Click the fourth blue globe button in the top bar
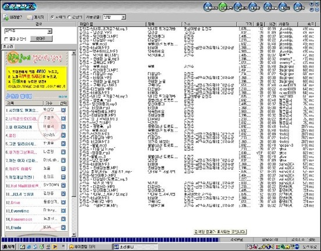Viewport: 321px width, 251px height. coord(254,8)
